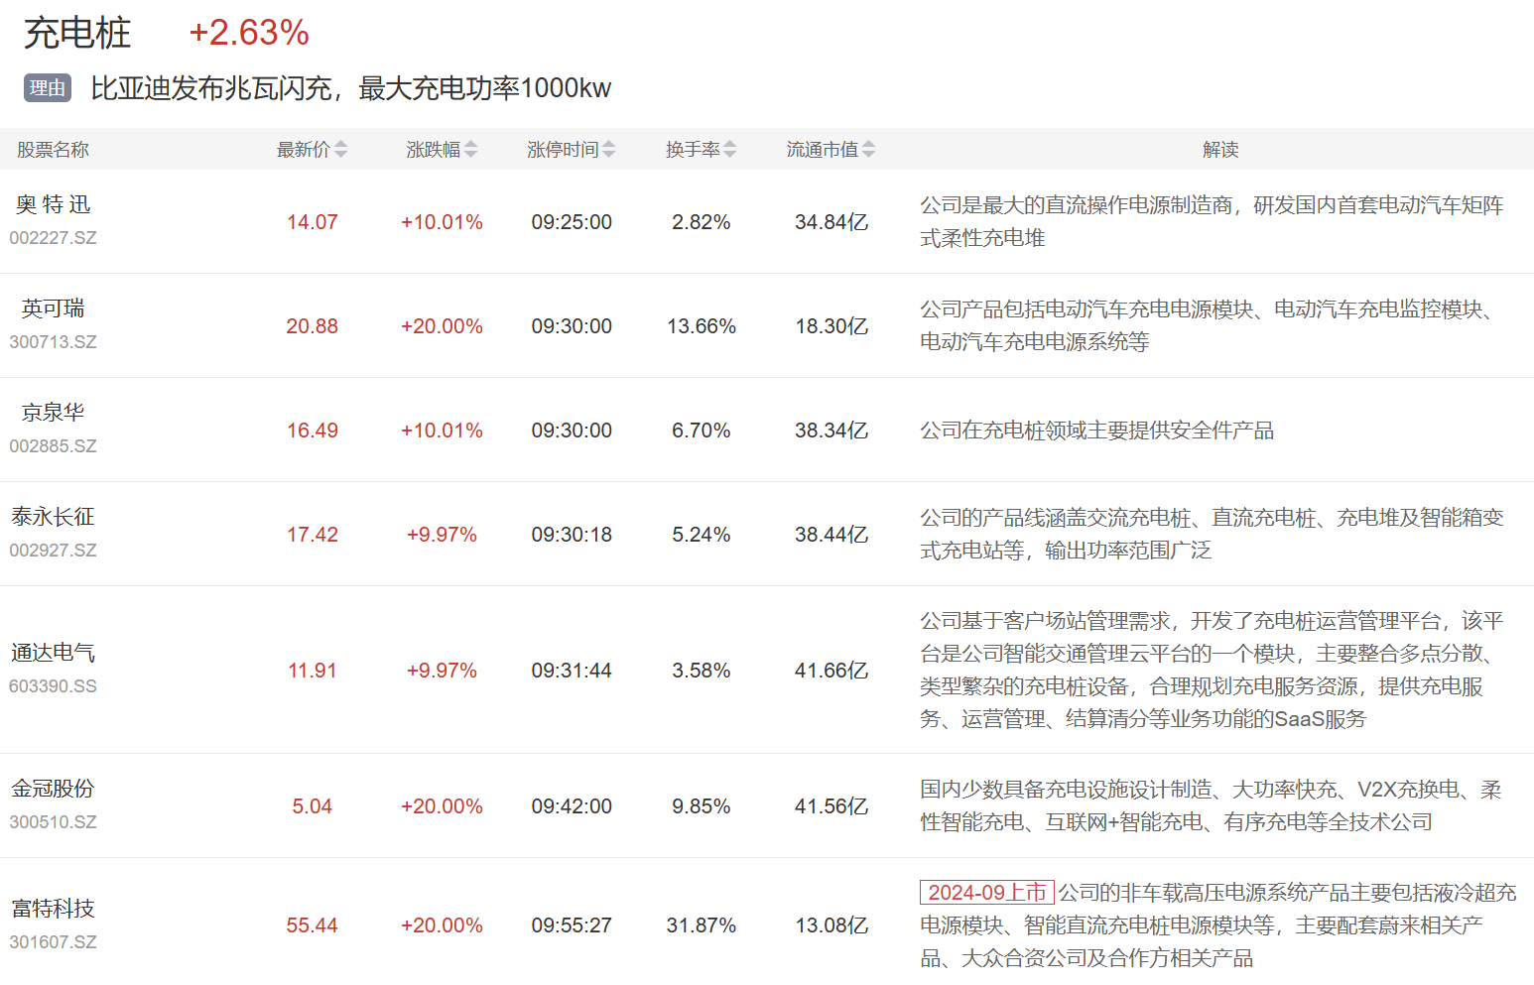
Task: Click the +2.63% sector change value
Action: click(249, 33)
